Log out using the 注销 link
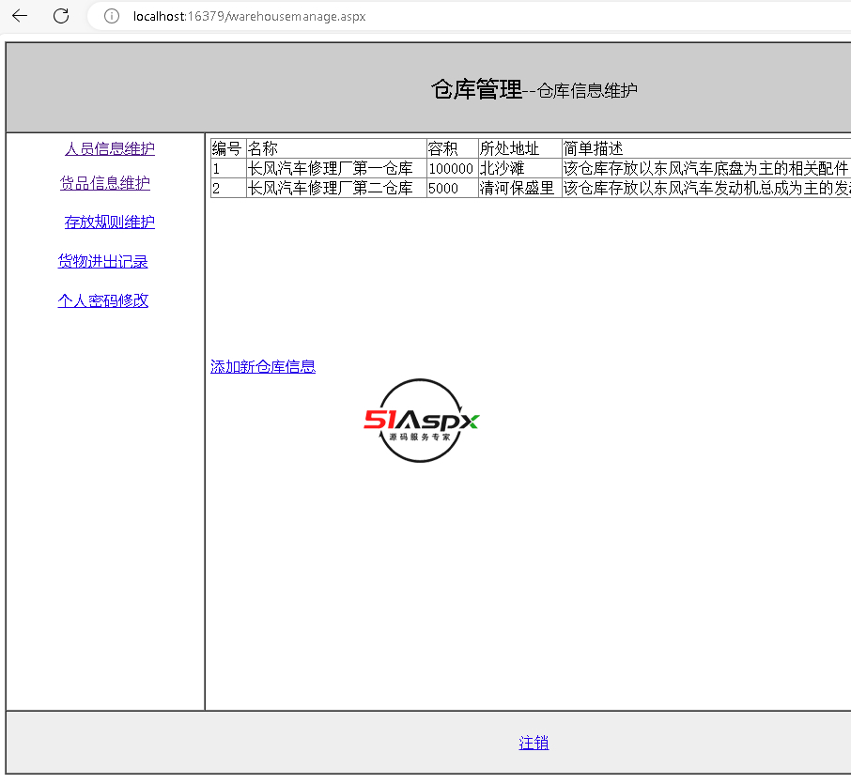The width and height of the screenshot is (851, 783). pyautogui.click(x=534, y=743)
